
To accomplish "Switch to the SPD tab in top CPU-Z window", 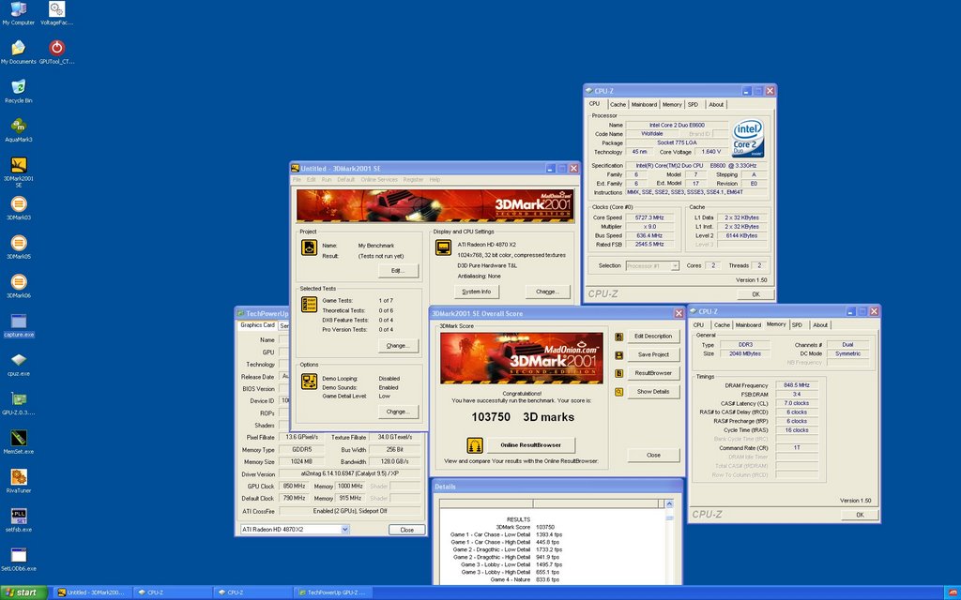I will point(693,105).
